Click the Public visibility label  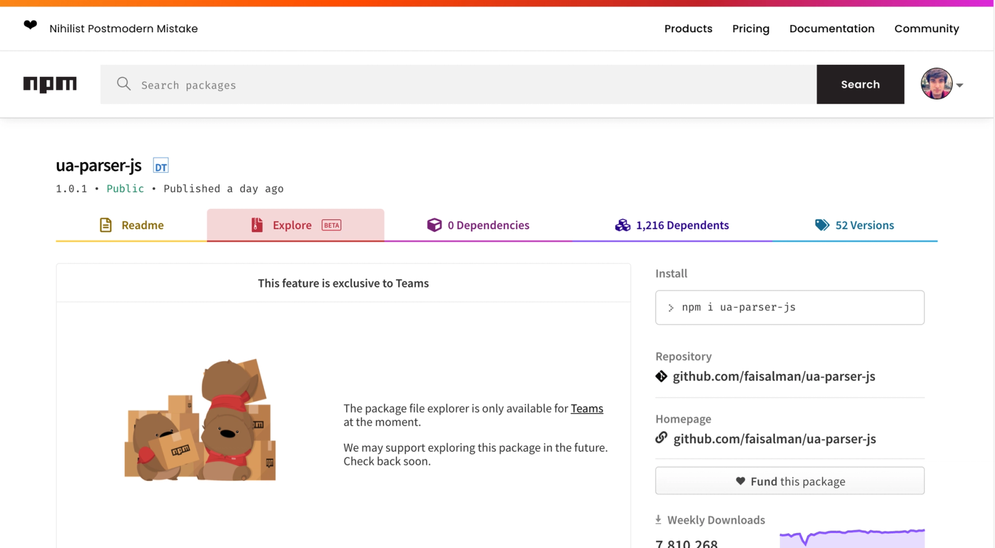pyautogui.click(x=125, y=188)
